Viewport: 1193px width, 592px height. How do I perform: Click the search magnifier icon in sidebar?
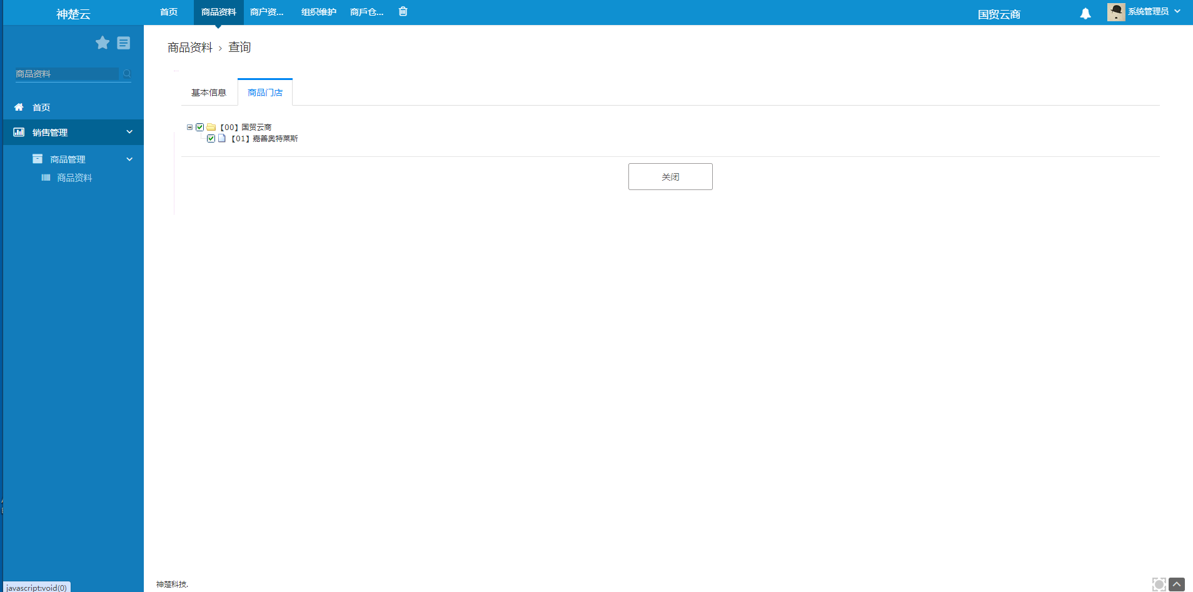pos(127,74)
